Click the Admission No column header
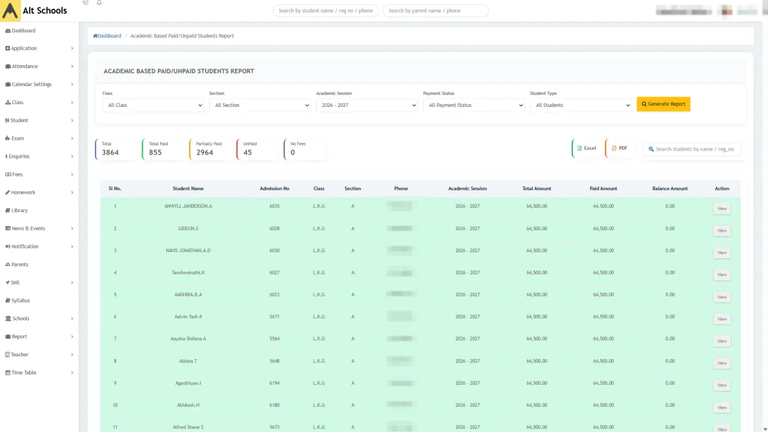This screenshot has width=768, height=432. pos(274,189)
